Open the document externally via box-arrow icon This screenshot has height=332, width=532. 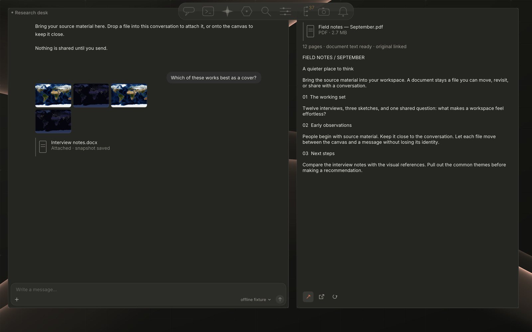pyautogui.click(x=322, y=297)
